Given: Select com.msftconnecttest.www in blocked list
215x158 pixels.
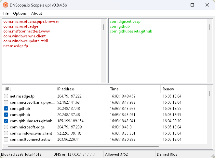Looking at the screenshot, I should pos(26,31).
